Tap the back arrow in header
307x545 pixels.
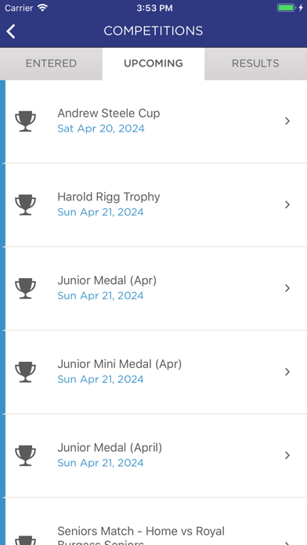tap(11, 31)
